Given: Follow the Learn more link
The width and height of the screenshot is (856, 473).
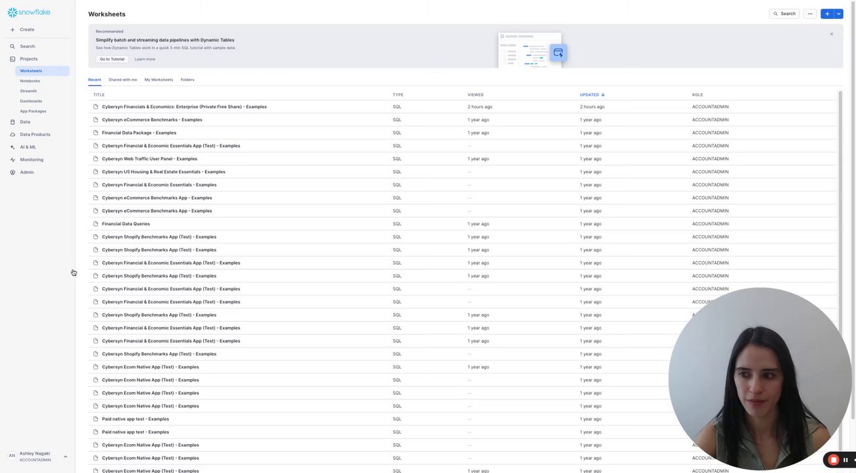Looking at the screenshot, I should point(145,59).
